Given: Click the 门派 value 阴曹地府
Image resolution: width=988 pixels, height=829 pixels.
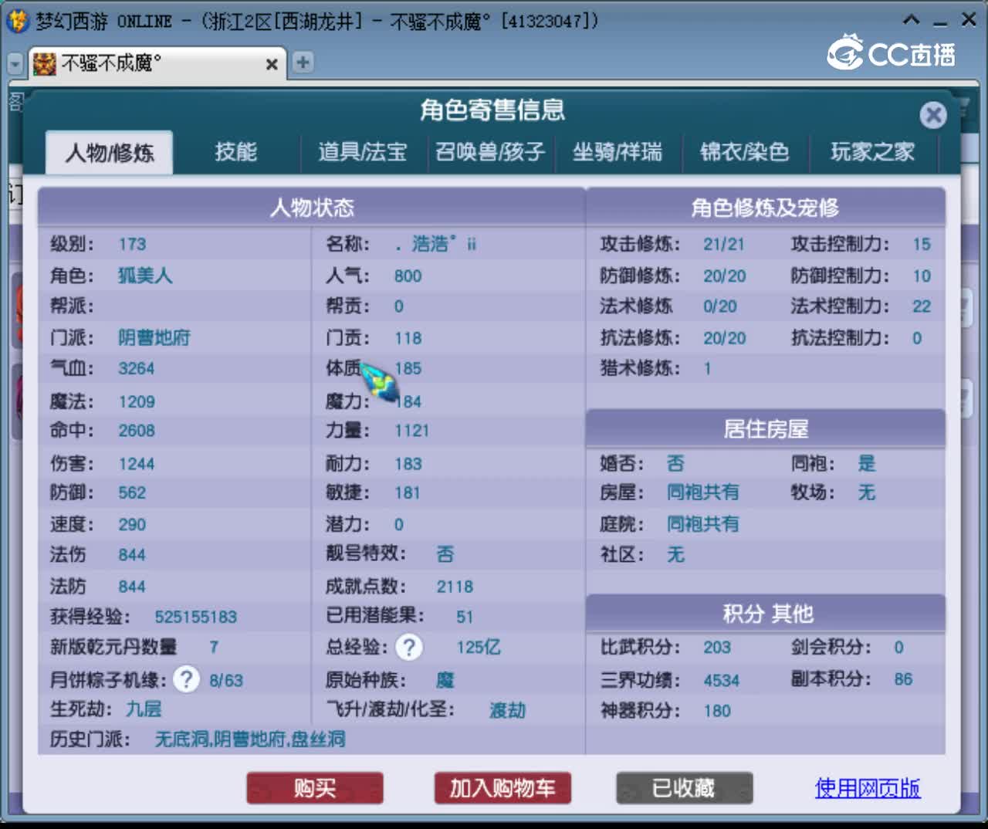Looking at the screenshot, I should pos(154,337).
